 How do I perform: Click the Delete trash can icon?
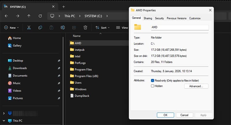point(85,28)
